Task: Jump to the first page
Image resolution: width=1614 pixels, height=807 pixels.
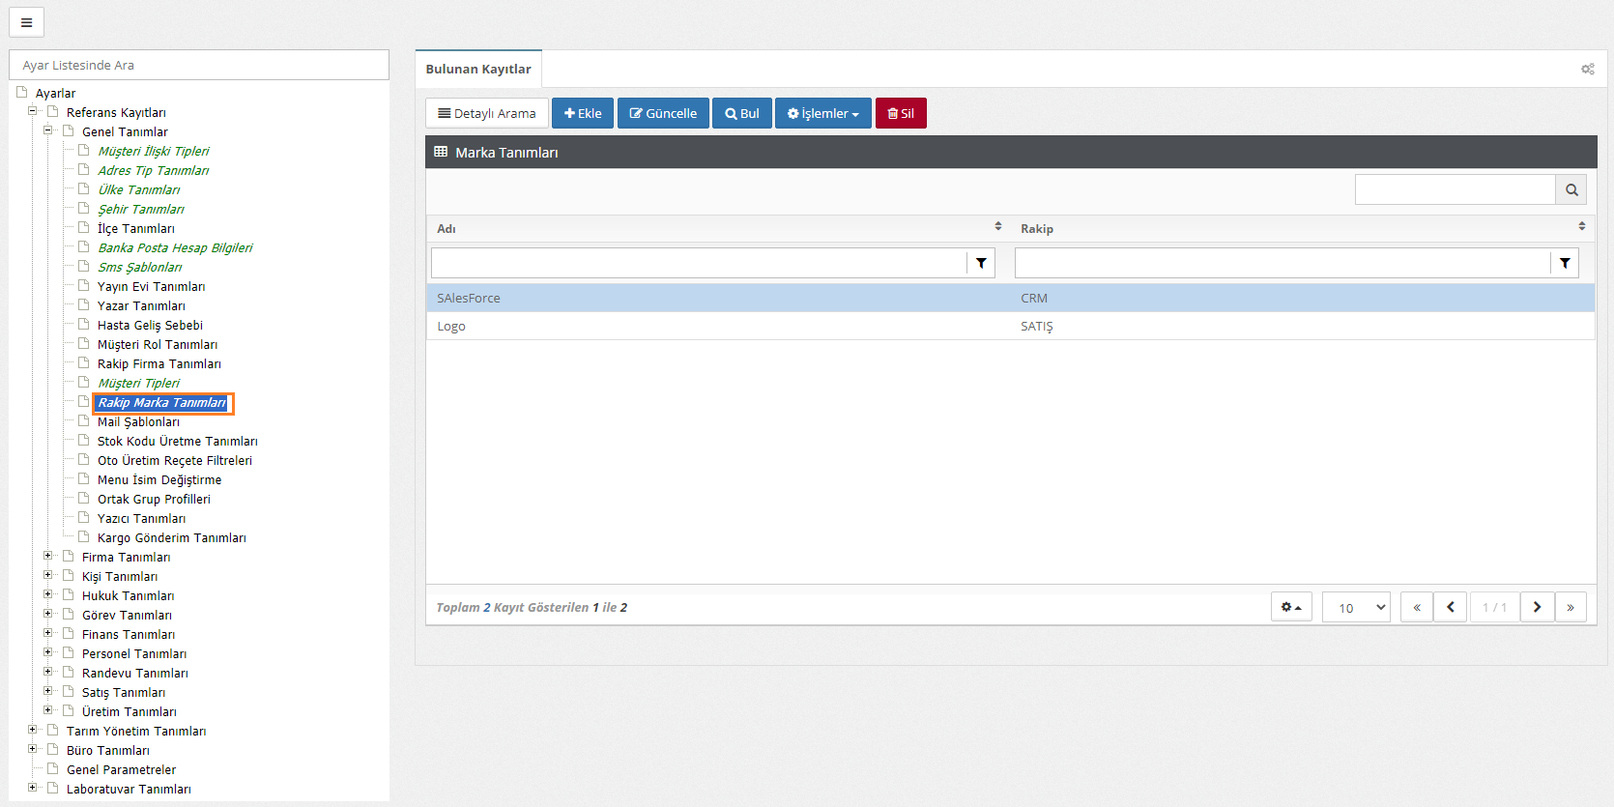Action: [x=1417, y=607]
